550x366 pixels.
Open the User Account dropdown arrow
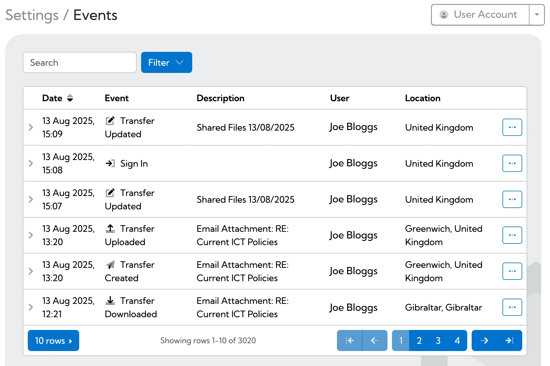(537, 15)
